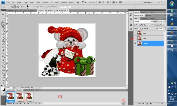Select the Rectangular Marquee tool
Screen dimensions: 177x106
[3, 18]
